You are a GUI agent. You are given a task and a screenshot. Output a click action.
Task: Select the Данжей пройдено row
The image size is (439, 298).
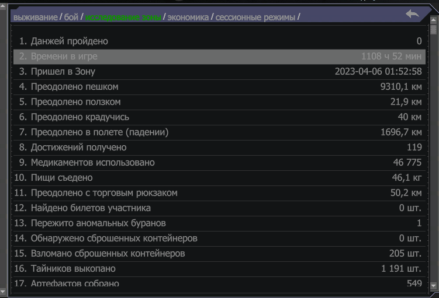click(220, 41)
